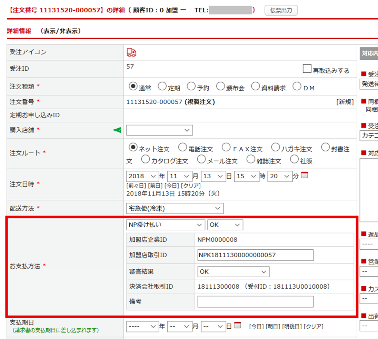Click the green arrow beside 購入店舗
Image resolution: width=378 pixels, height=339 pixels.
117,130
